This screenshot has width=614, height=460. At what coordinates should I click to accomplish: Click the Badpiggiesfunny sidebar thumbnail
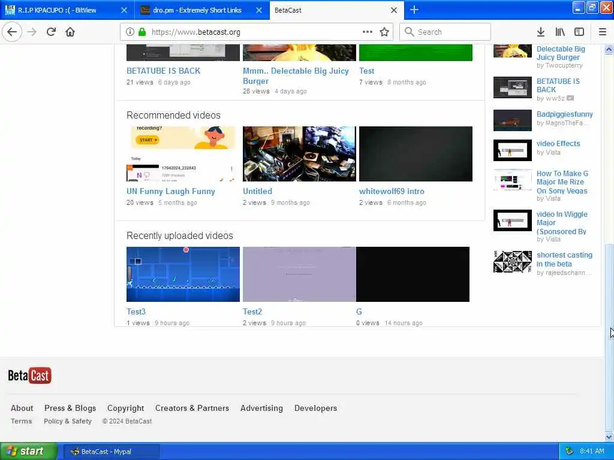(x=512, y=120)
